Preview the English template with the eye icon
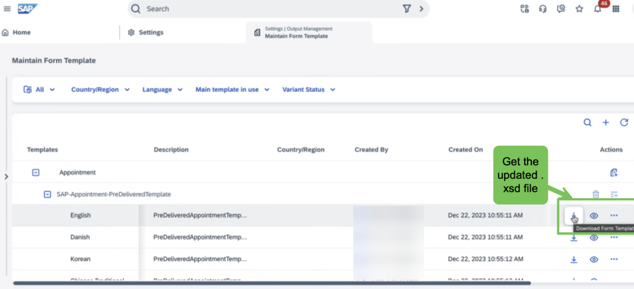This screenshot has height=289, width=634. click(x=593, y=216)
